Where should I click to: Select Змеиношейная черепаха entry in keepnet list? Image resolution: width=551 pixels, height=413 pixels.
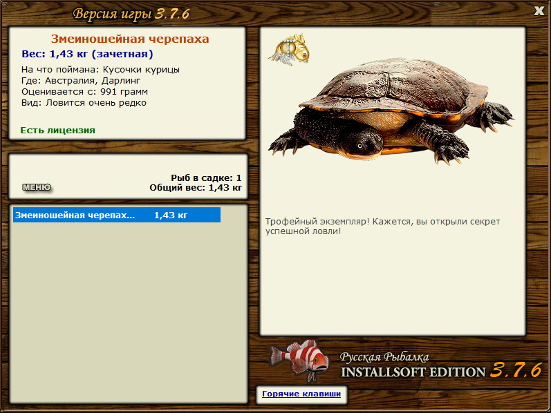(x=116, y=215)
